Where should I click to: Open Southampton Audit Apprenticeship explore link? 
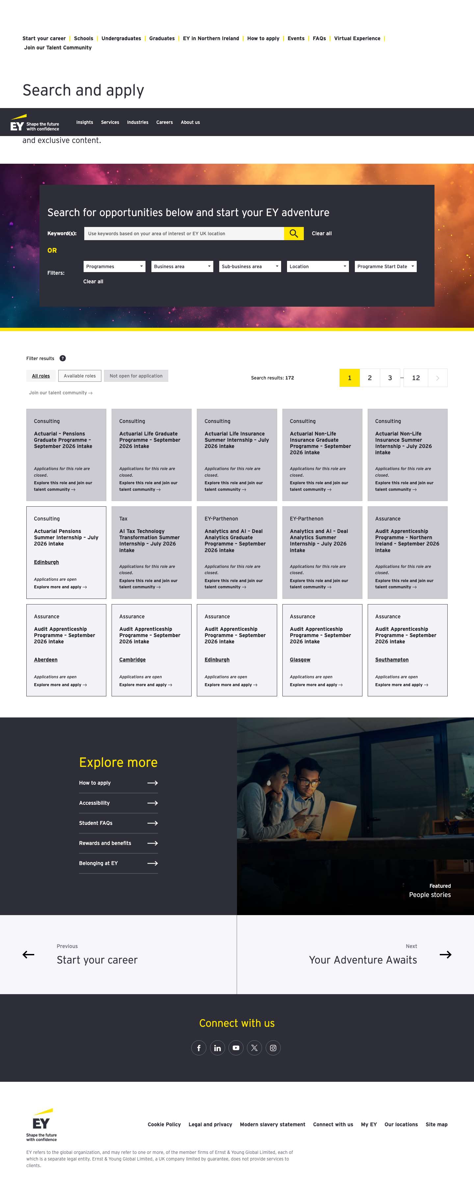[x=402, y=685]
